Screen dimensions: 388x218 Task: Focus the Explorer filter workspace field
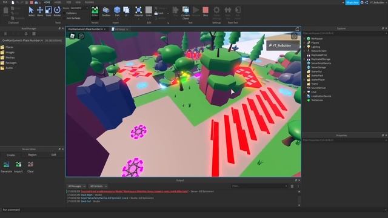344,33
